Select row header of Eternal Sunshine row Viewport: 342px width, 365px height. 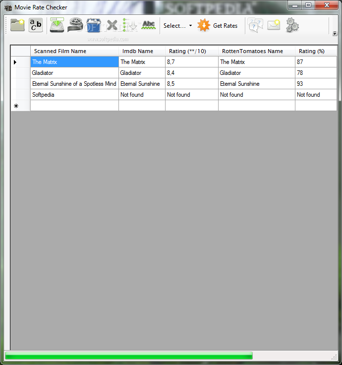tap(20, 84)
